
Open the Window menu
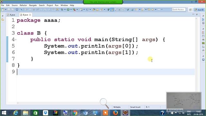click(x=64, y=5)
